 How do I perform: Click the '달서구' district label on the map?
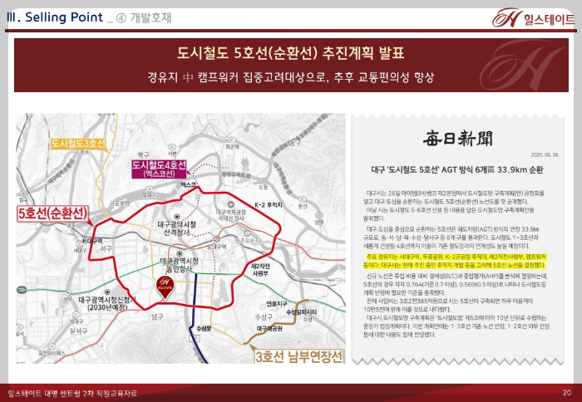[x=78, y=331]
